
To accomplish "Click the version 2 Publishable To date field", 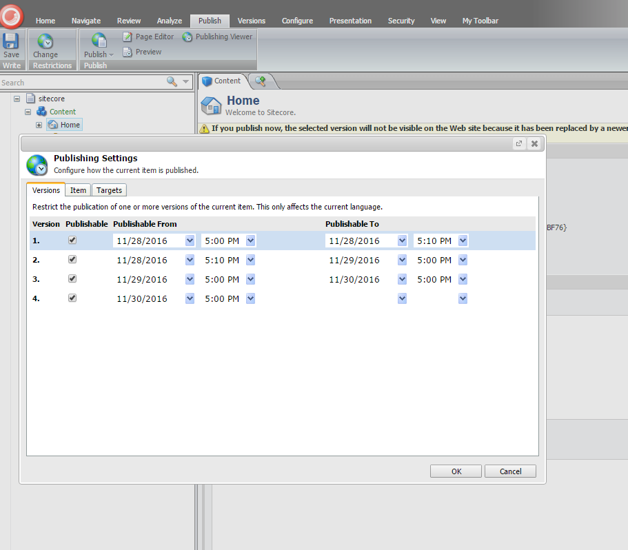I will point(359,260).
